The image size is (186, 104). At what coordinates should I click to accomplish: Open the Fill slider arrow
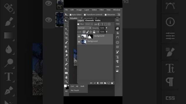[107, 32]
